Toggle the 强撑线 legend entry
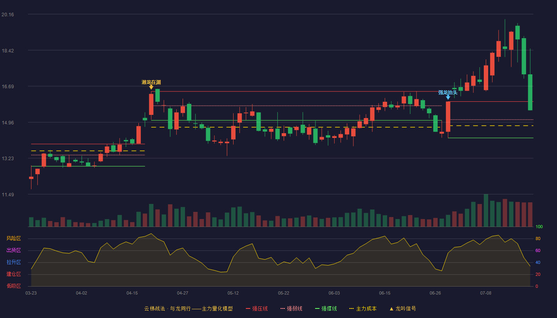 (326, 308)
